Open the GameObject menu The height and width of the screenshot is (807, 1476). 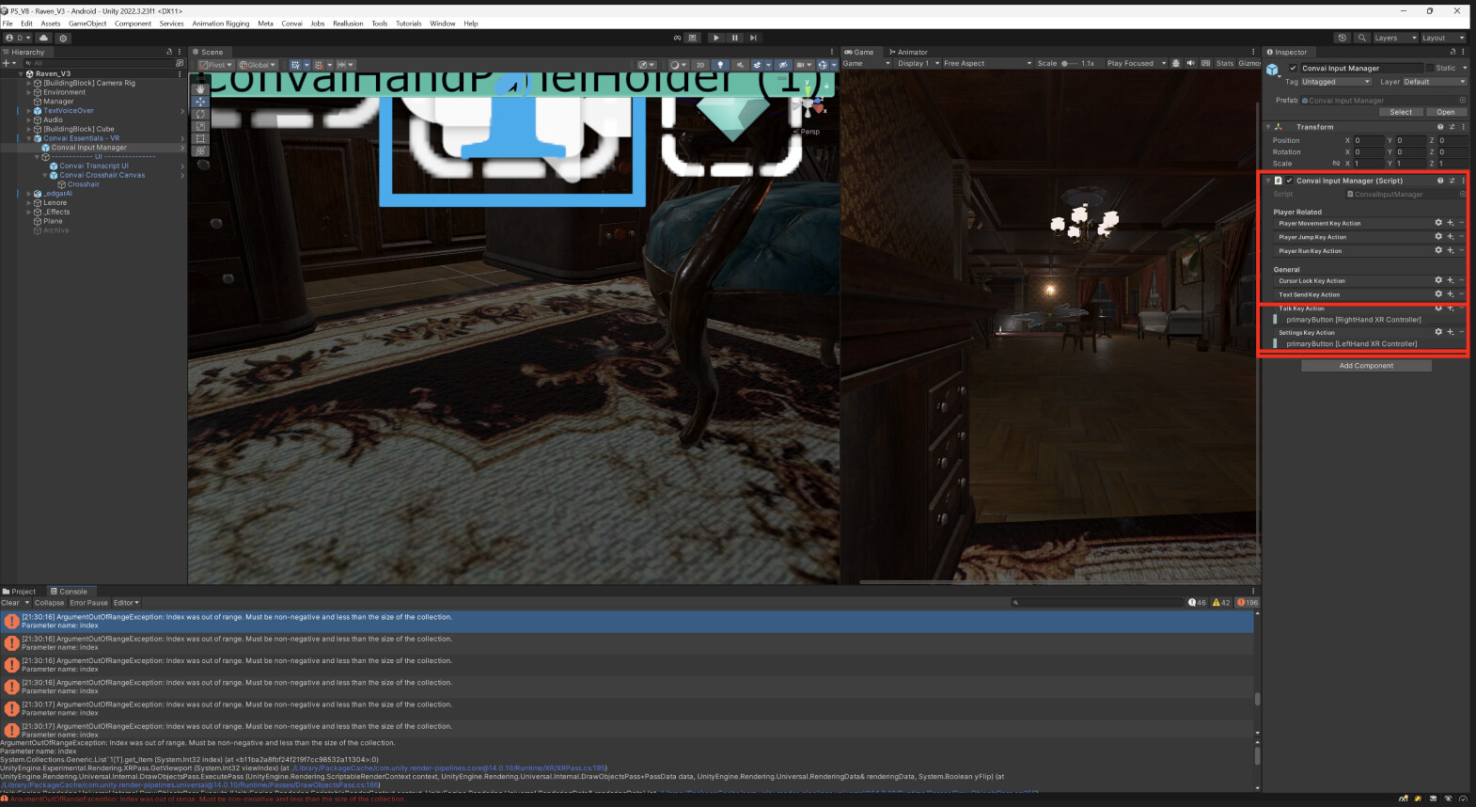tap(87, 24)
